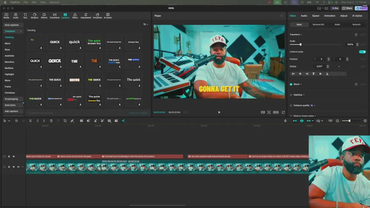Screen dimensions: 370x208
Task: Open the Transitions panel
Action: coord(54,16)
